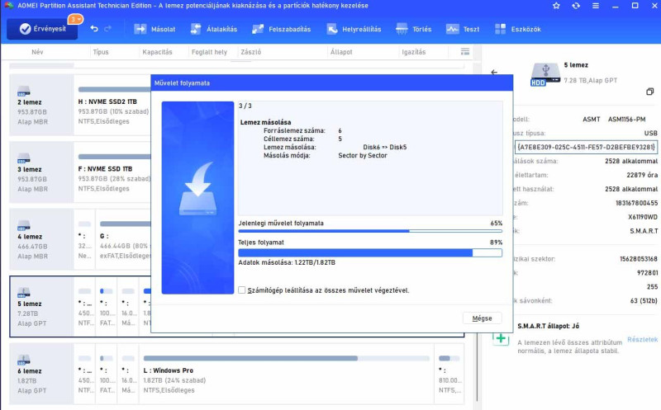Select the 450 NTFS partition on disk 6
661x410 pixels.
pos(85,374)
